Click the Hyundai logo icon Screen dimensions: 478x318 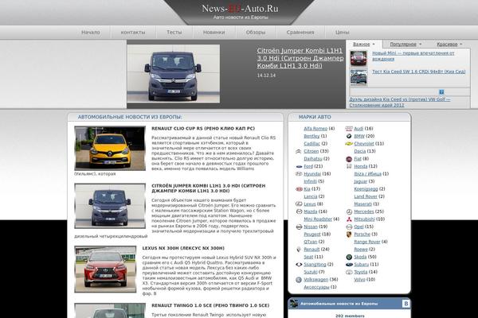(x=299, y=174)
